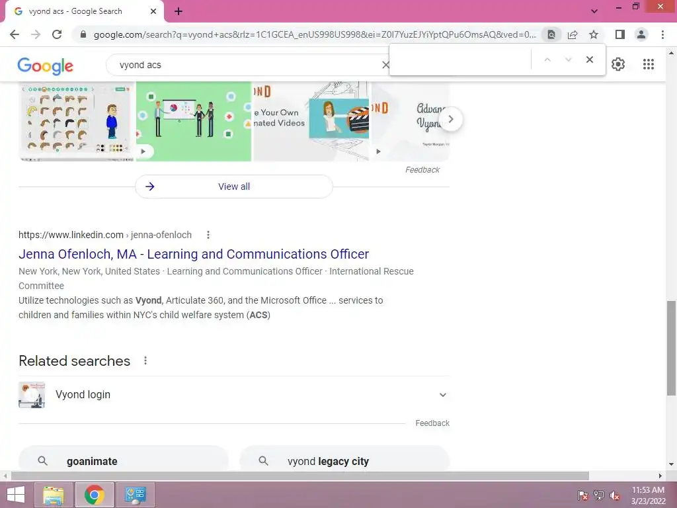Go back to the previous page
The height and width of the screenshot is (508, 677).
(15, 34)
